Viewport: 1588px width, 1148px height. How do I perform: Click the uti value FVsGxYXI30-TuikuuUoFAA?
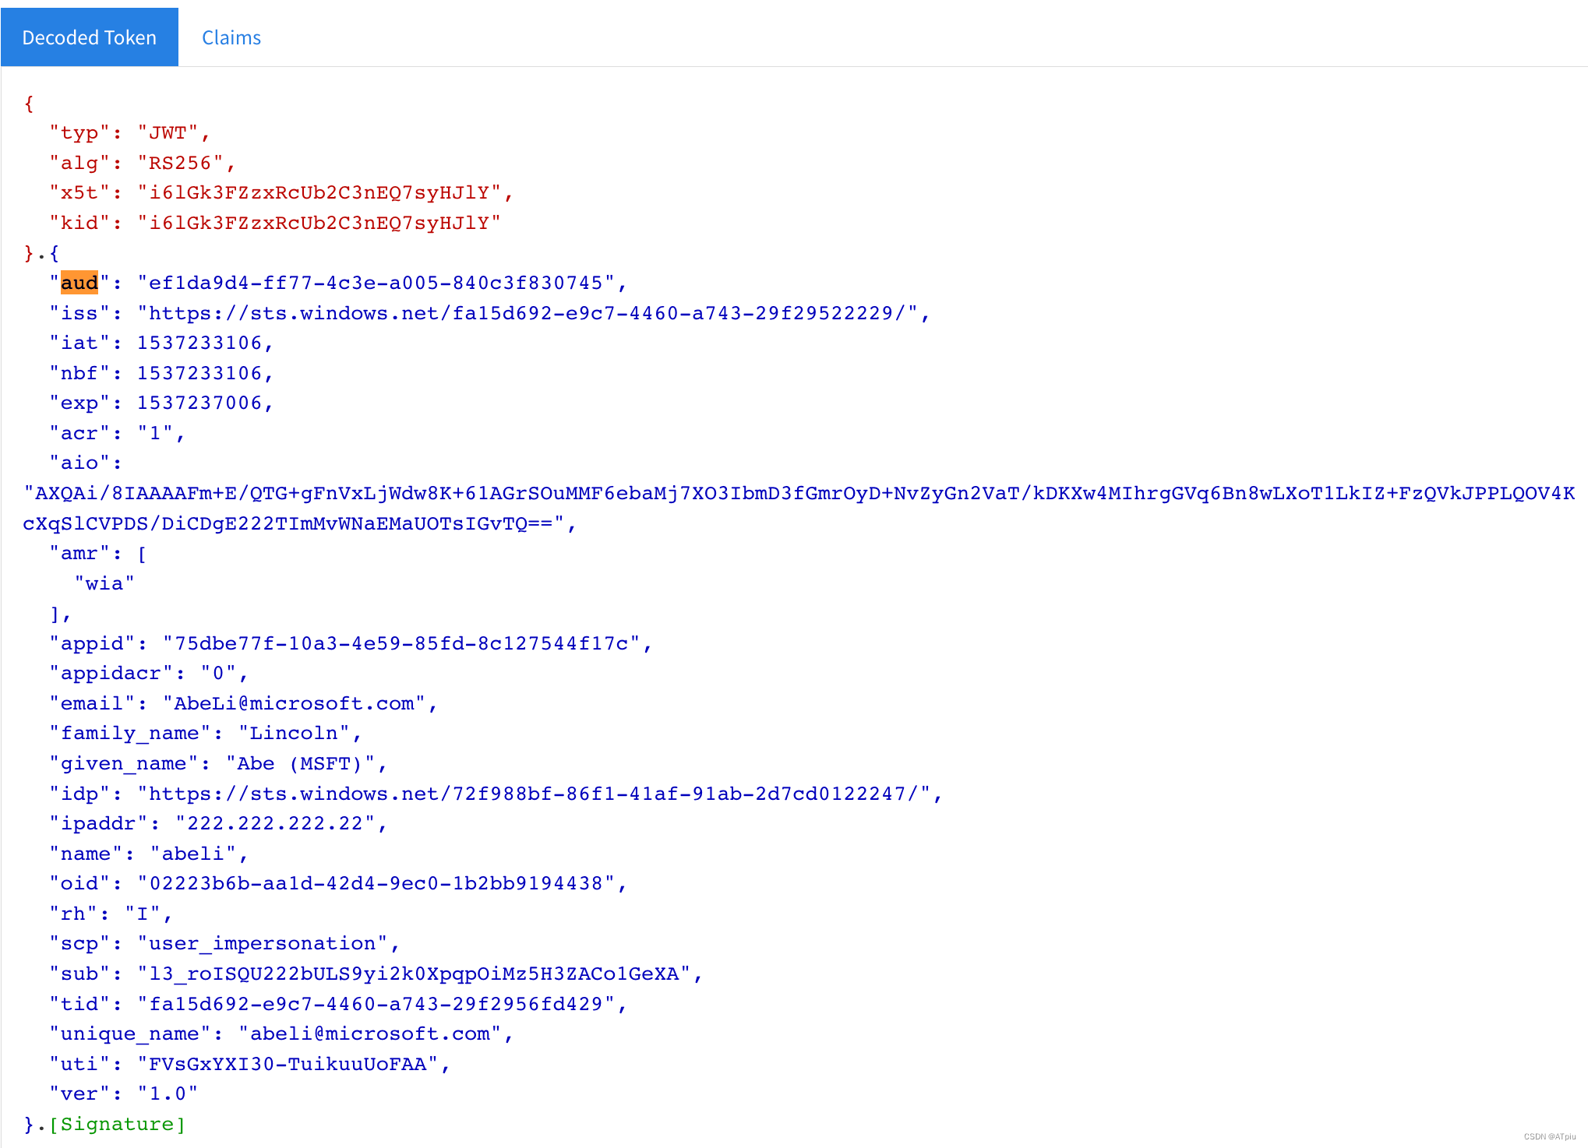288,1064
